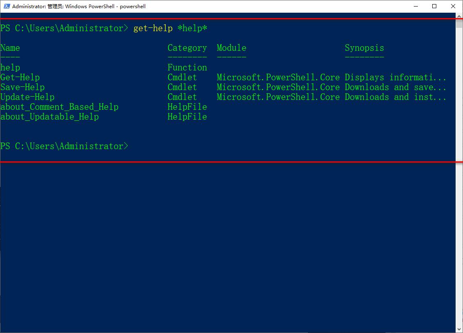Screen dimensions: 463x333
Task: Click the vertical scrollbar thumb
Action: coord(459,24)
